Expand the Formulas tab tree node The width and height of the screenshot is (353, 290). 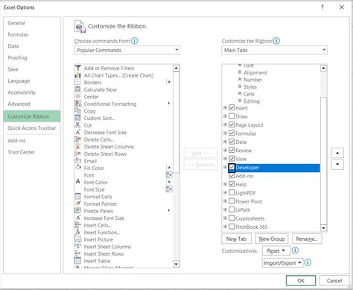pos(225,133)
